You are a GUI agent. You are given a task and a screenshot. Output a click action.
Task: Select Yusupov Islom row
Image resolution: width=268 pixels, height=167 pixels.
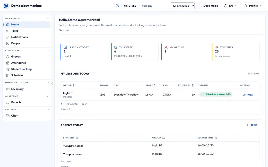coord(160,154)
